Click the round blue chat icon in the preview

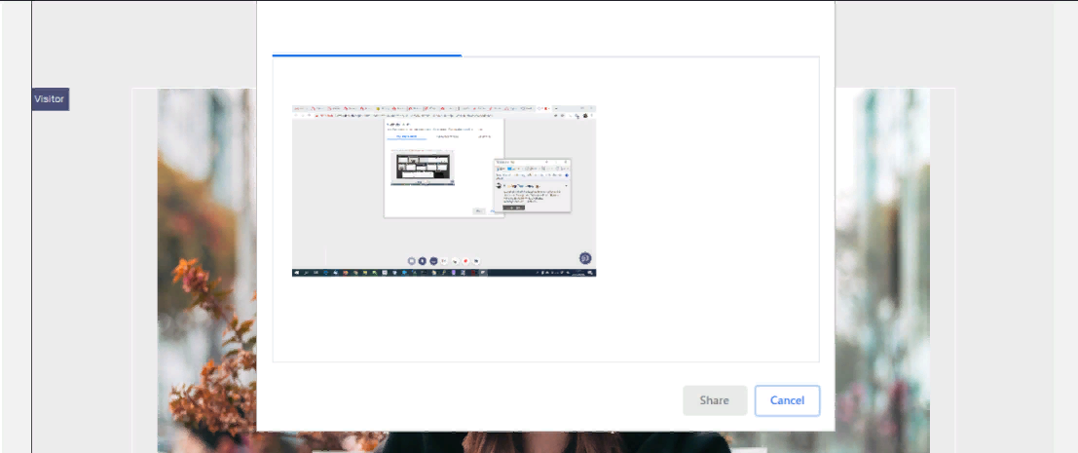[585, 258]
